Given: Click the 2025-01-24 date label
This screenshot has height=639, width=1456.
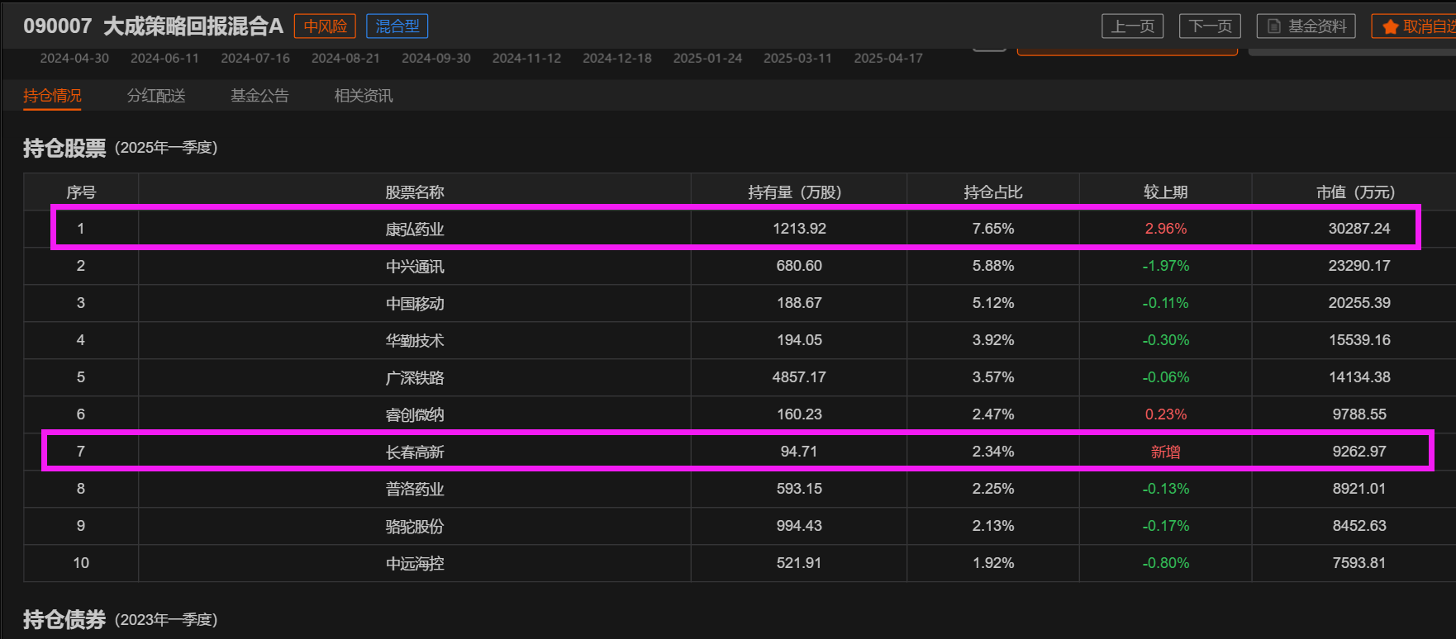Looking at the screenshot, I should pyautogui.click(x=707, y=59).
